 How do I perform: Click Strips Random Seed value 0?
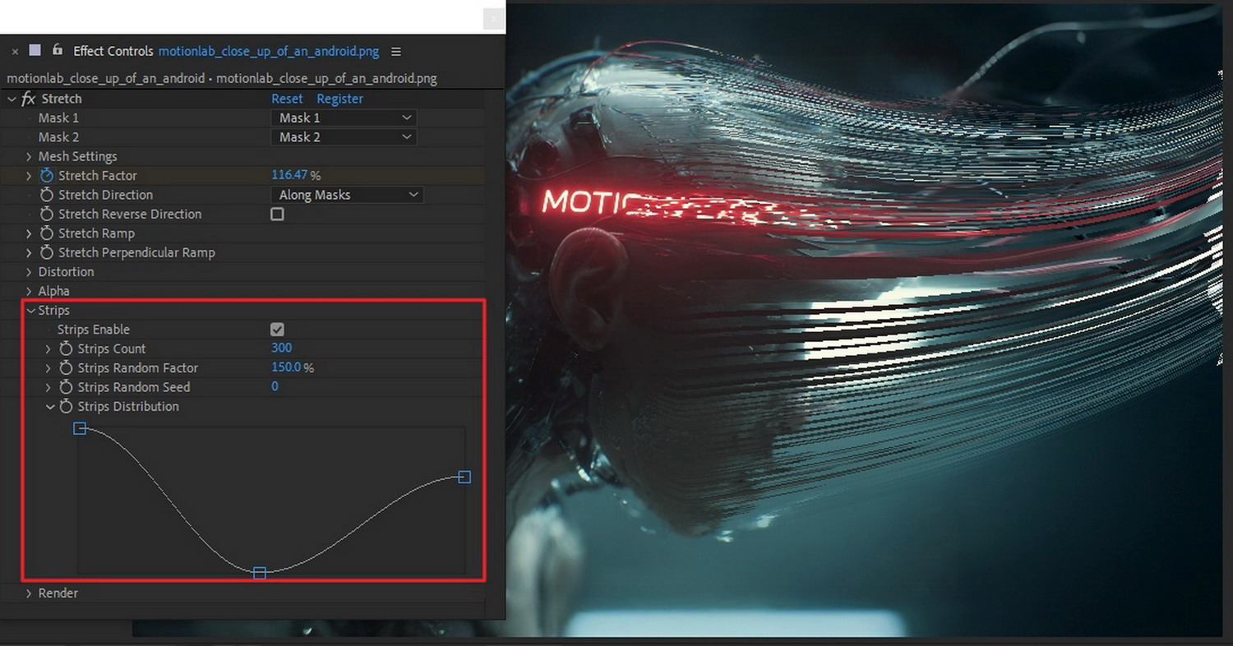(275, 387)
